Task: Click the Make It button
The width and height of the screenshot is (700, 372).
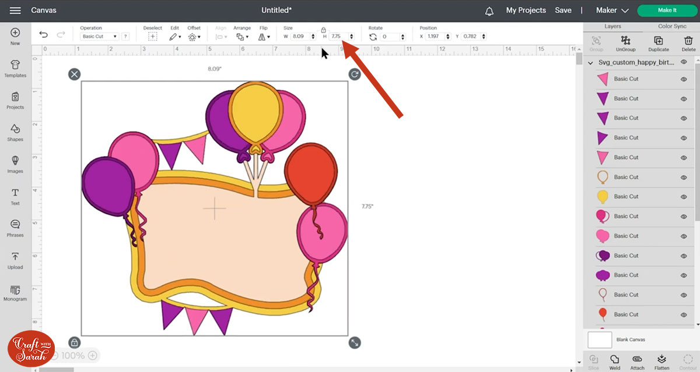Action: pyautogui.click(x=666, y=10)
